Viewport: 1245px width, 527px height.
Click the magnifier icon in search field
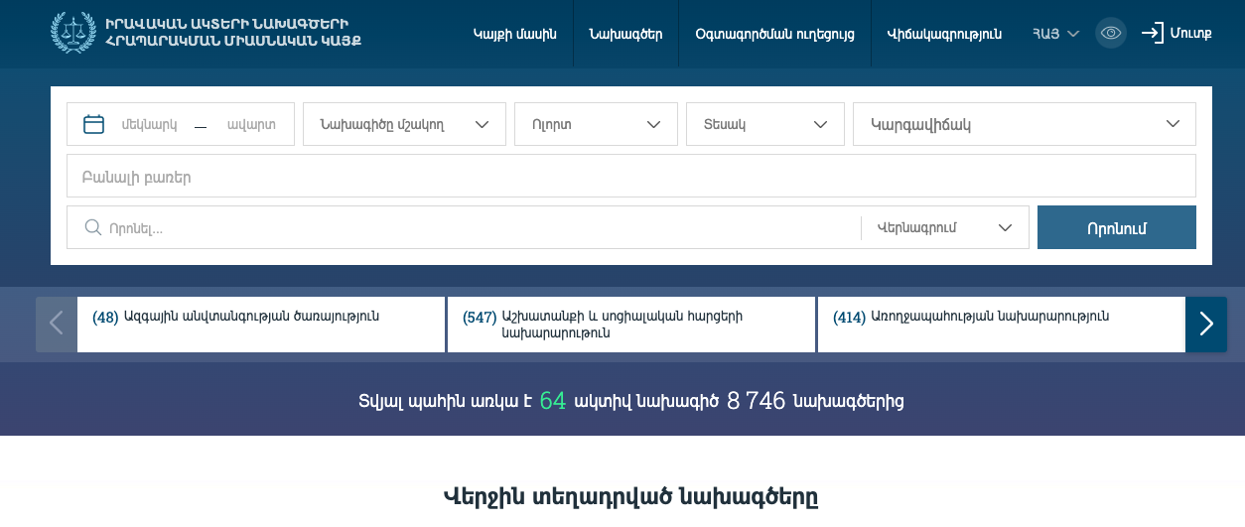coord(93,228)
